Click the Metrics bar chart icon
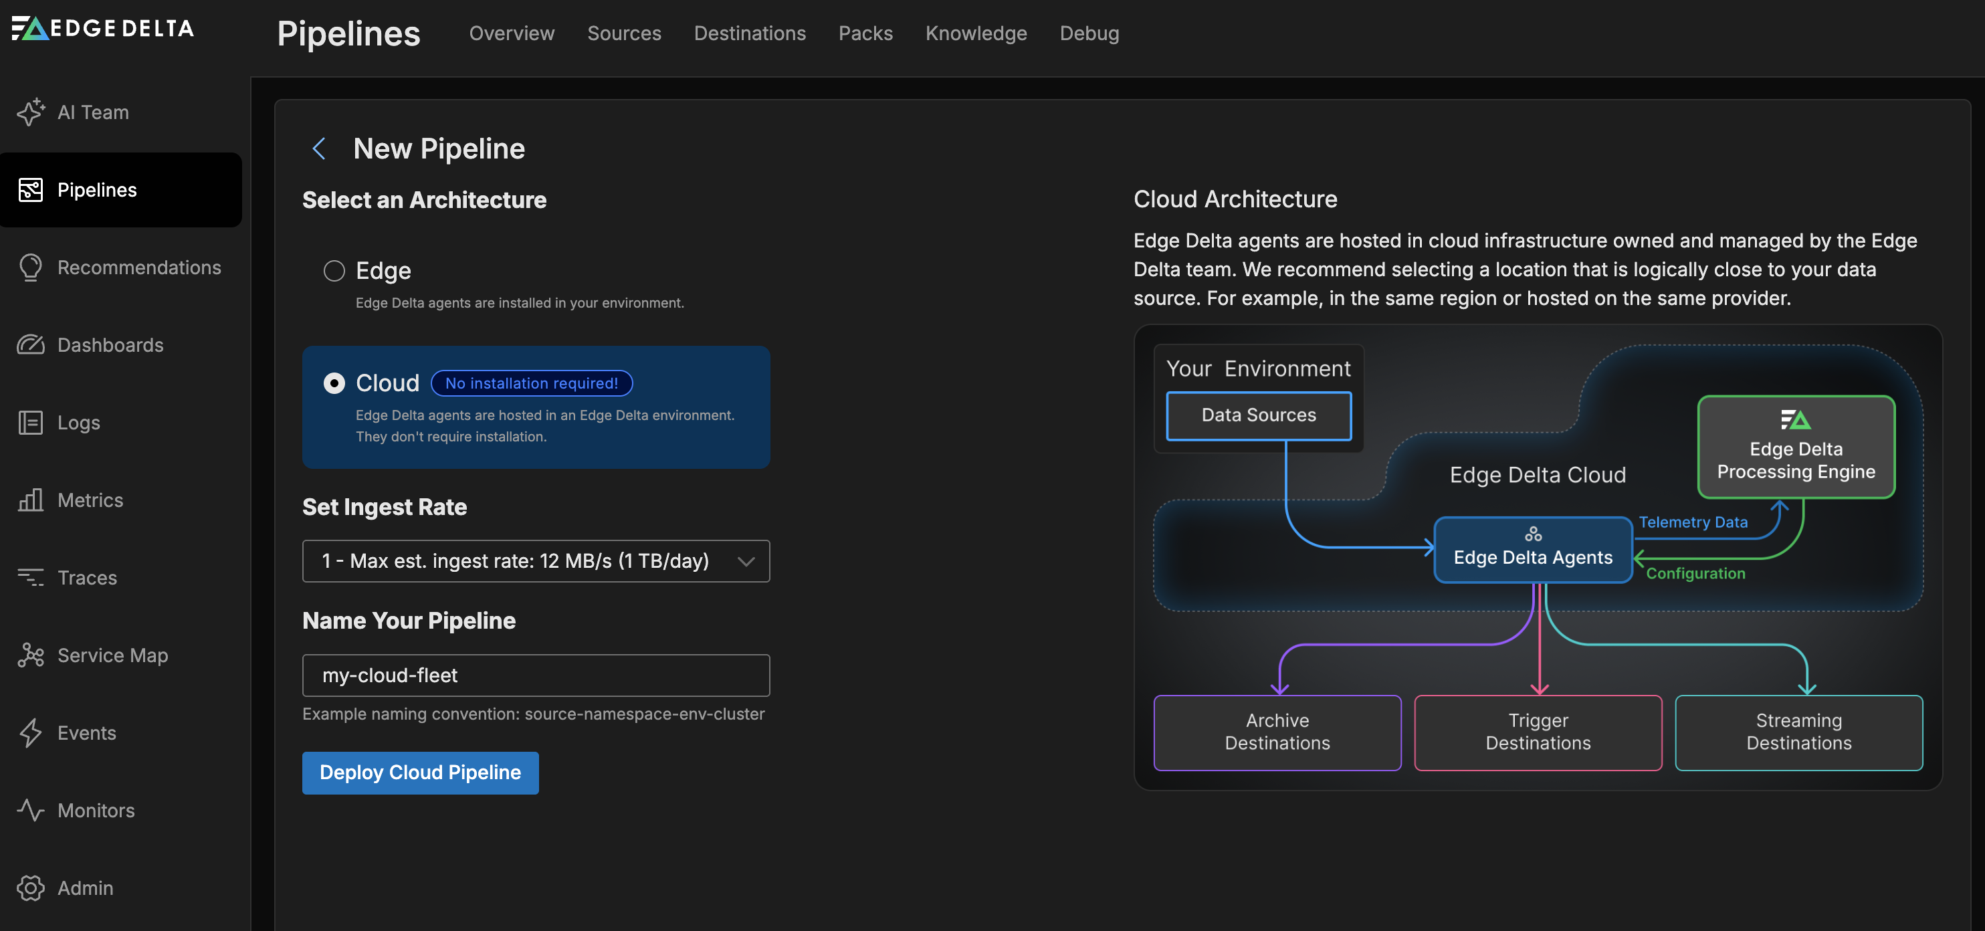1985x931 pixels. tap(30, 500)
